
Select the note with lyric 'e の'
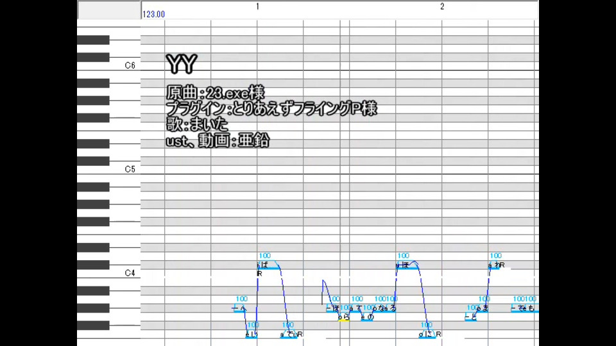point(367,318)
